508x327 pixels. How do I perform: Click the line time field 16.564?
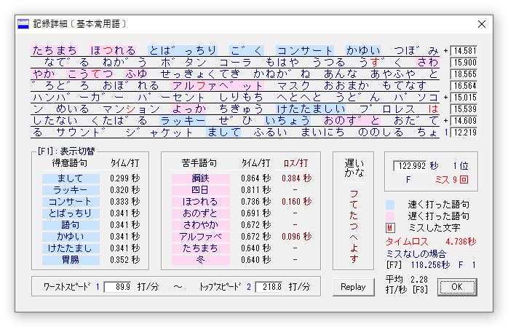tap(464, 86)
